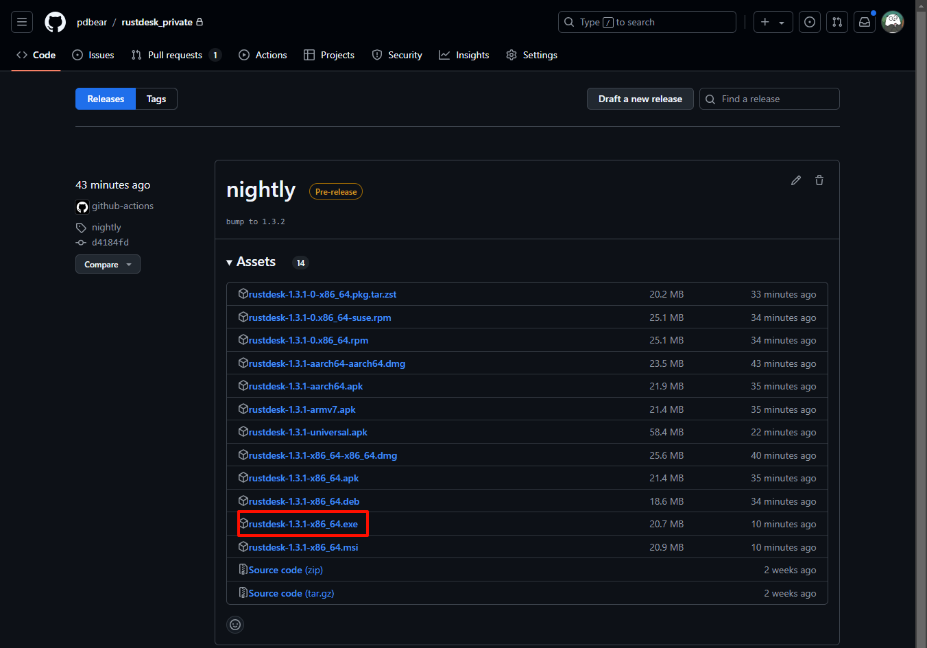Switch to the Issues tab
This screenshot has width=927, height=648.
[x=93, y=55]
